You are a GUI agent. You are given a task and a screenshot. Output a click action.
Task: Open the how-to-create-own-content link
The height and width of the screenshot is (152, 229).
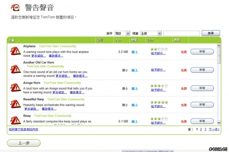(23, 129)
